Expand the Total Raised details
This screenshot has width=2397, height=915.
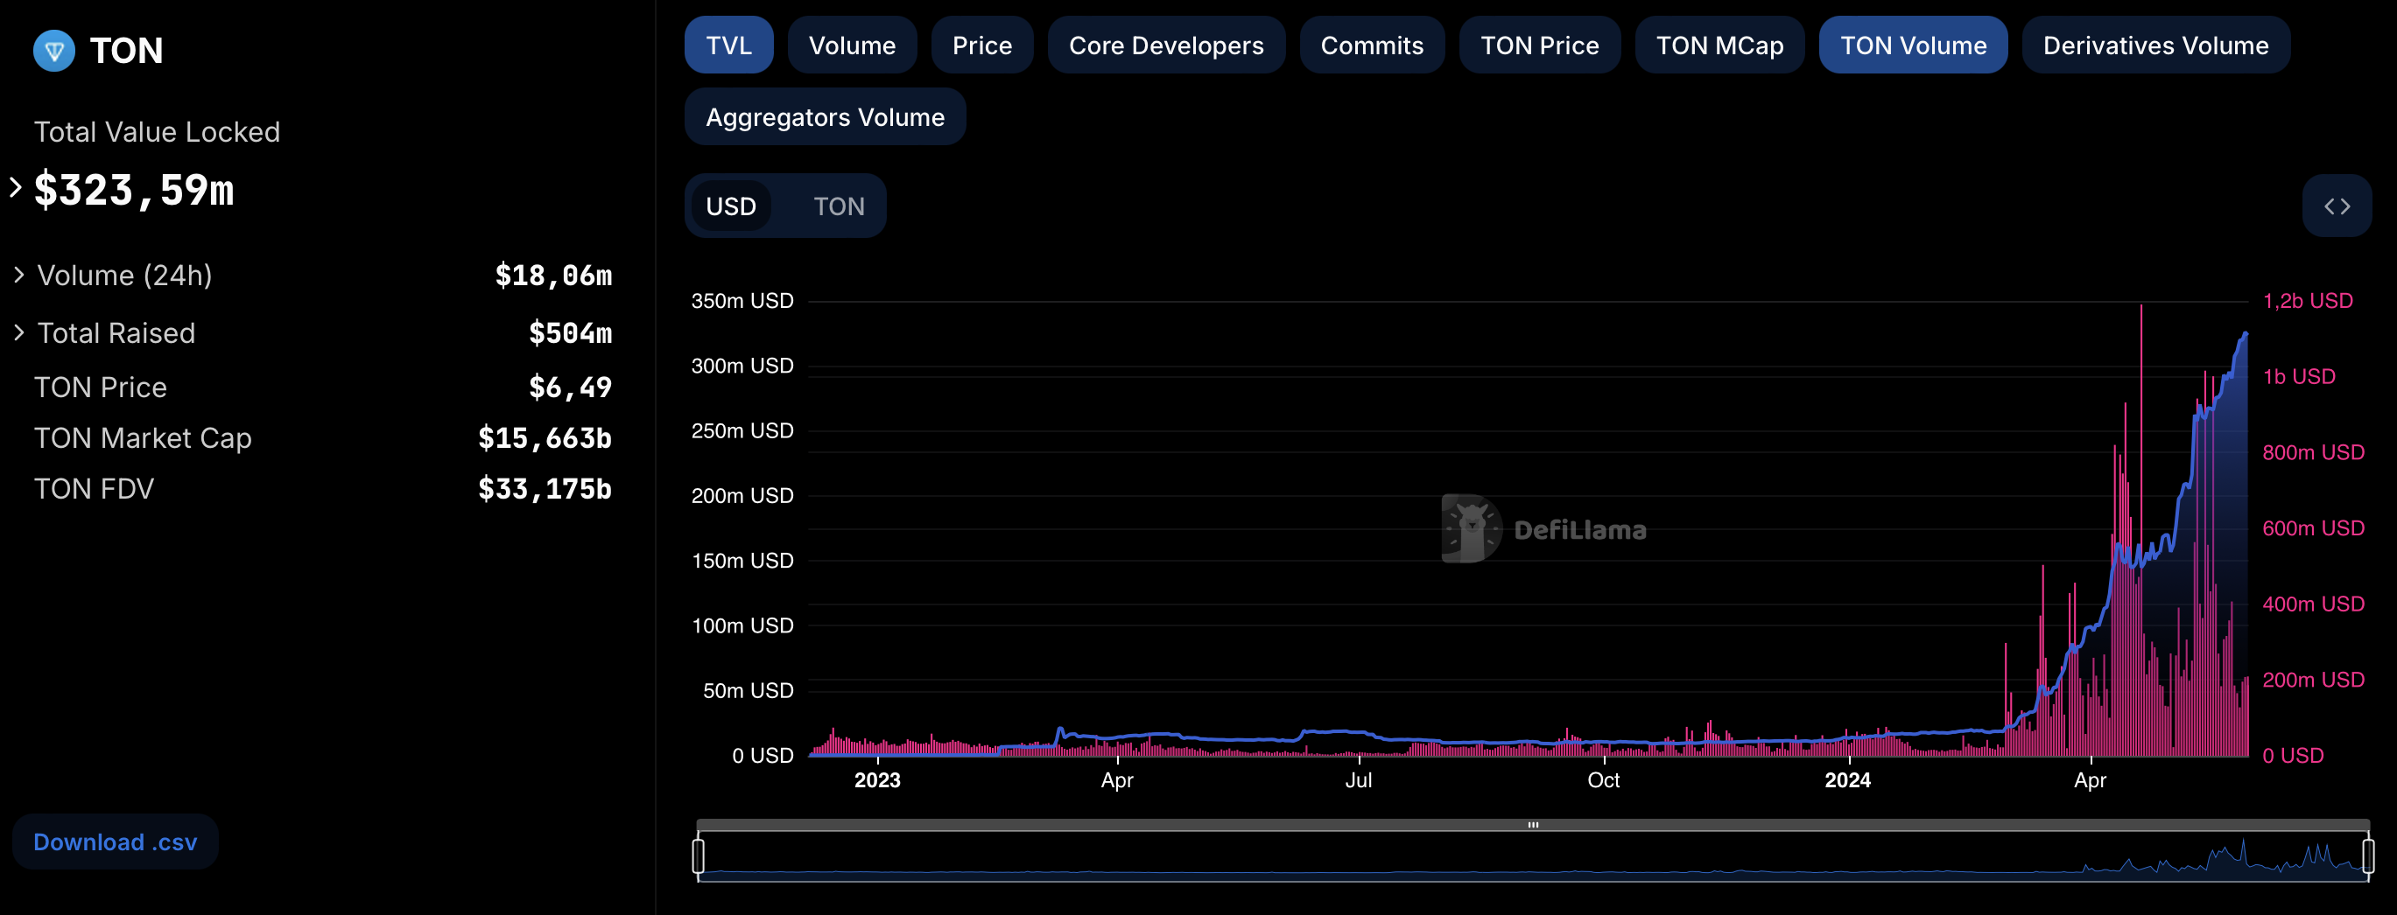click(x=18, y=333)
